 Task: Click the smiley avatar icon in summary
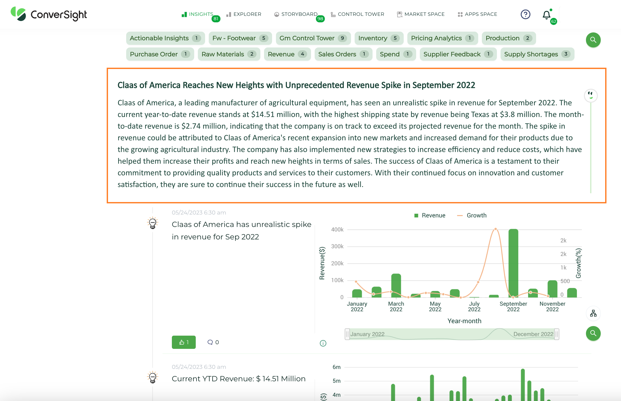pyautogui.click(x=590, y=95)
